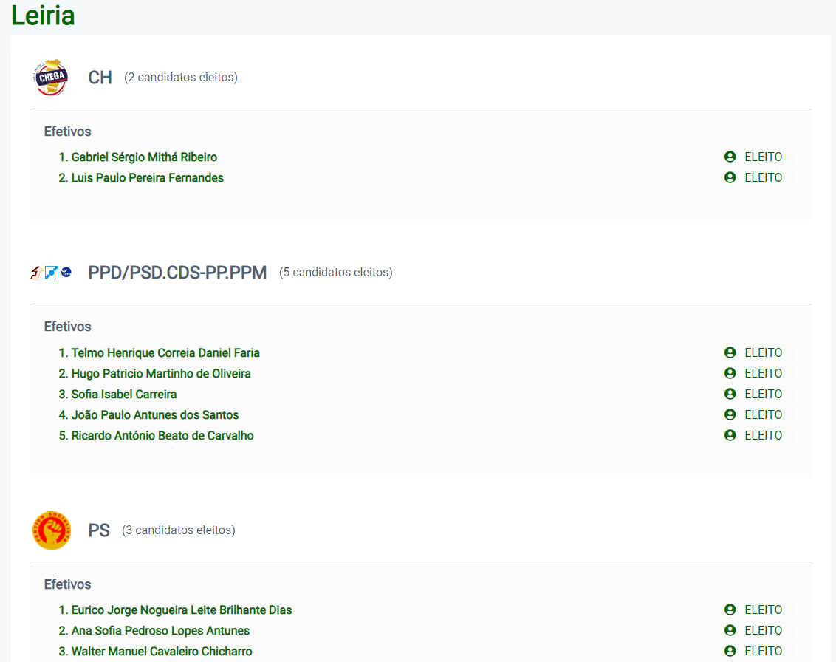Click elected person icon for Ricardo António Beato
This screenshot has height=662, width=836.
tap(730, 436)
